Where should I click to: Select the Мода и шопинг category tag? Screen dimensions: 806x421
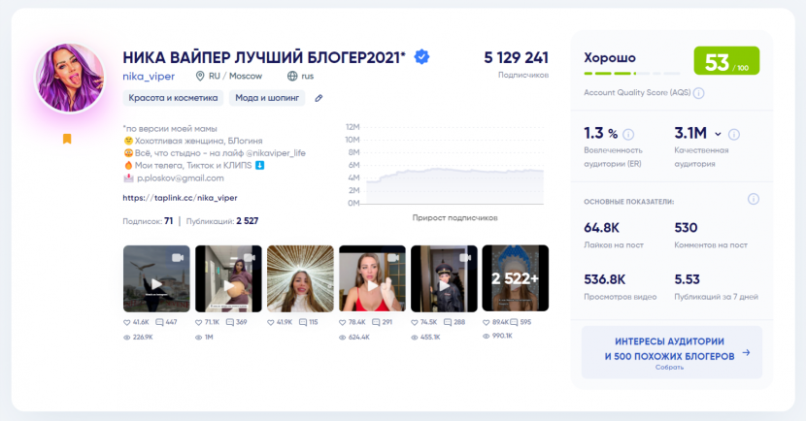(x=268, y=98)
